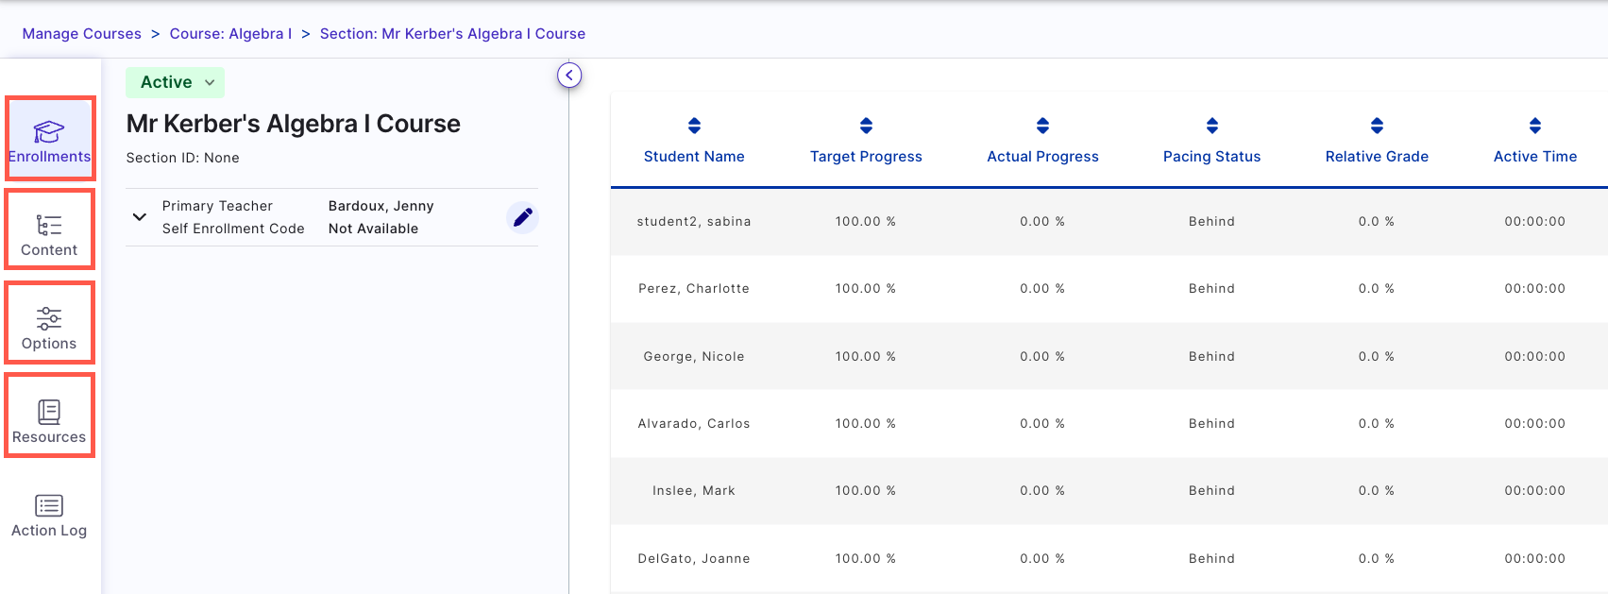The image size is (1608, 594).
Task: Select student row "Inslee, Mark"
Action: (x=1109, y=491)
